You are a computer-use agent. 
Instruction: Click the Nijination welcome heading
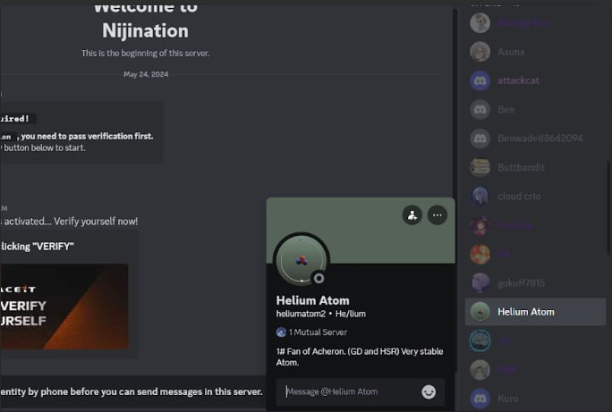coord(145,30)
